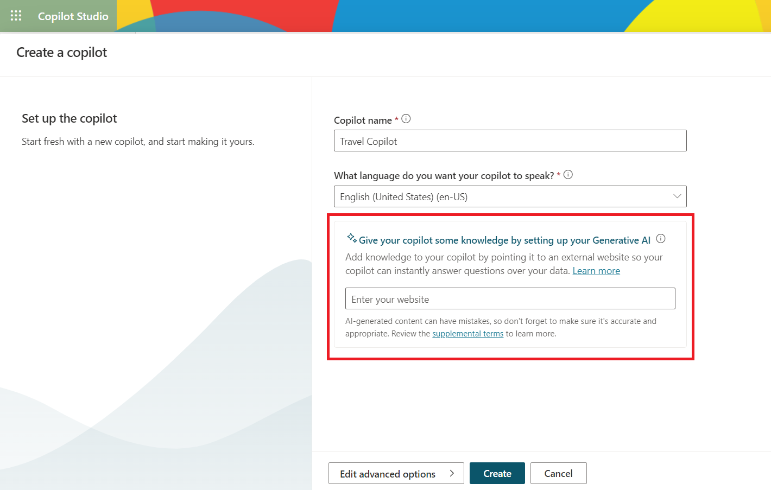This screenshot has width=771, height=490.
Task: Click the sparkle Generative AI icon
Action: pos(352,238)
